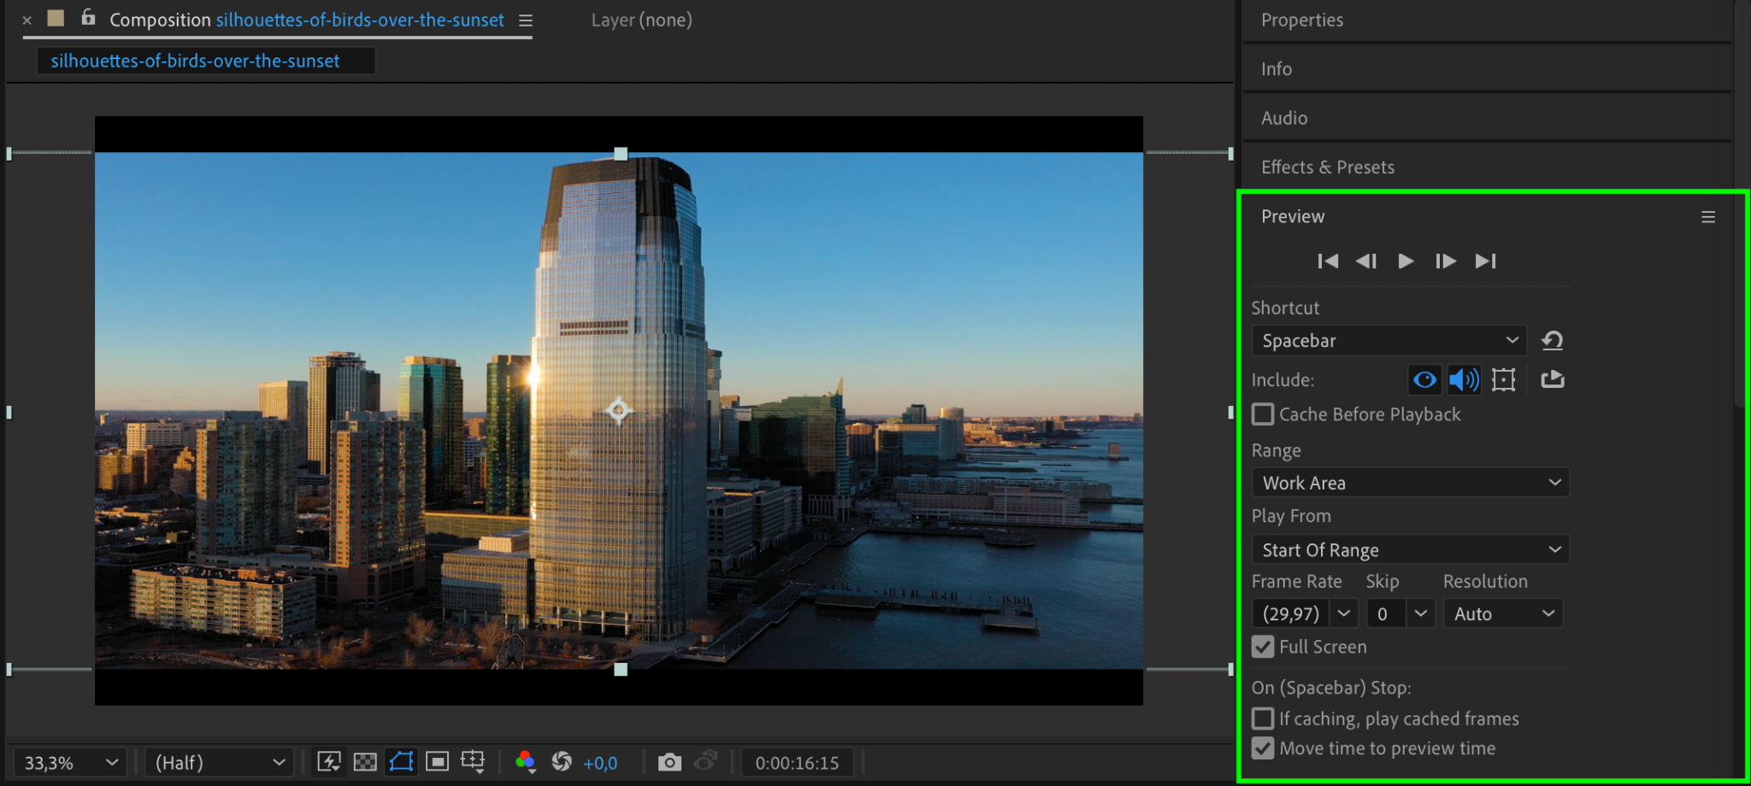
Task: Toggle mask and shape path visibility
Action: [x=401, y=762]
